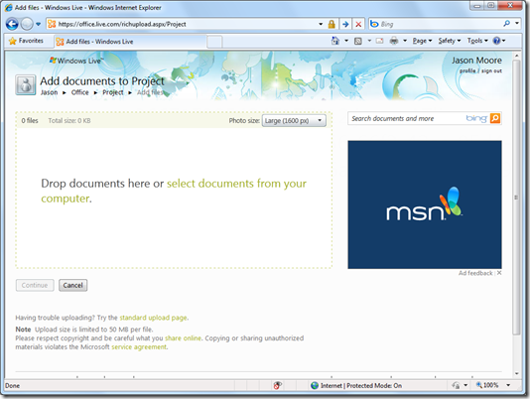Click the RSS feeds icon in command bar
The height and width of the screenshot is (399, 530).
click(x=358, y=41)
